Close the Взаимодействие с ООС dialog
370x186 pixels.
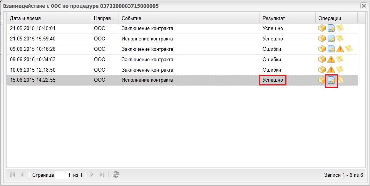364,6
